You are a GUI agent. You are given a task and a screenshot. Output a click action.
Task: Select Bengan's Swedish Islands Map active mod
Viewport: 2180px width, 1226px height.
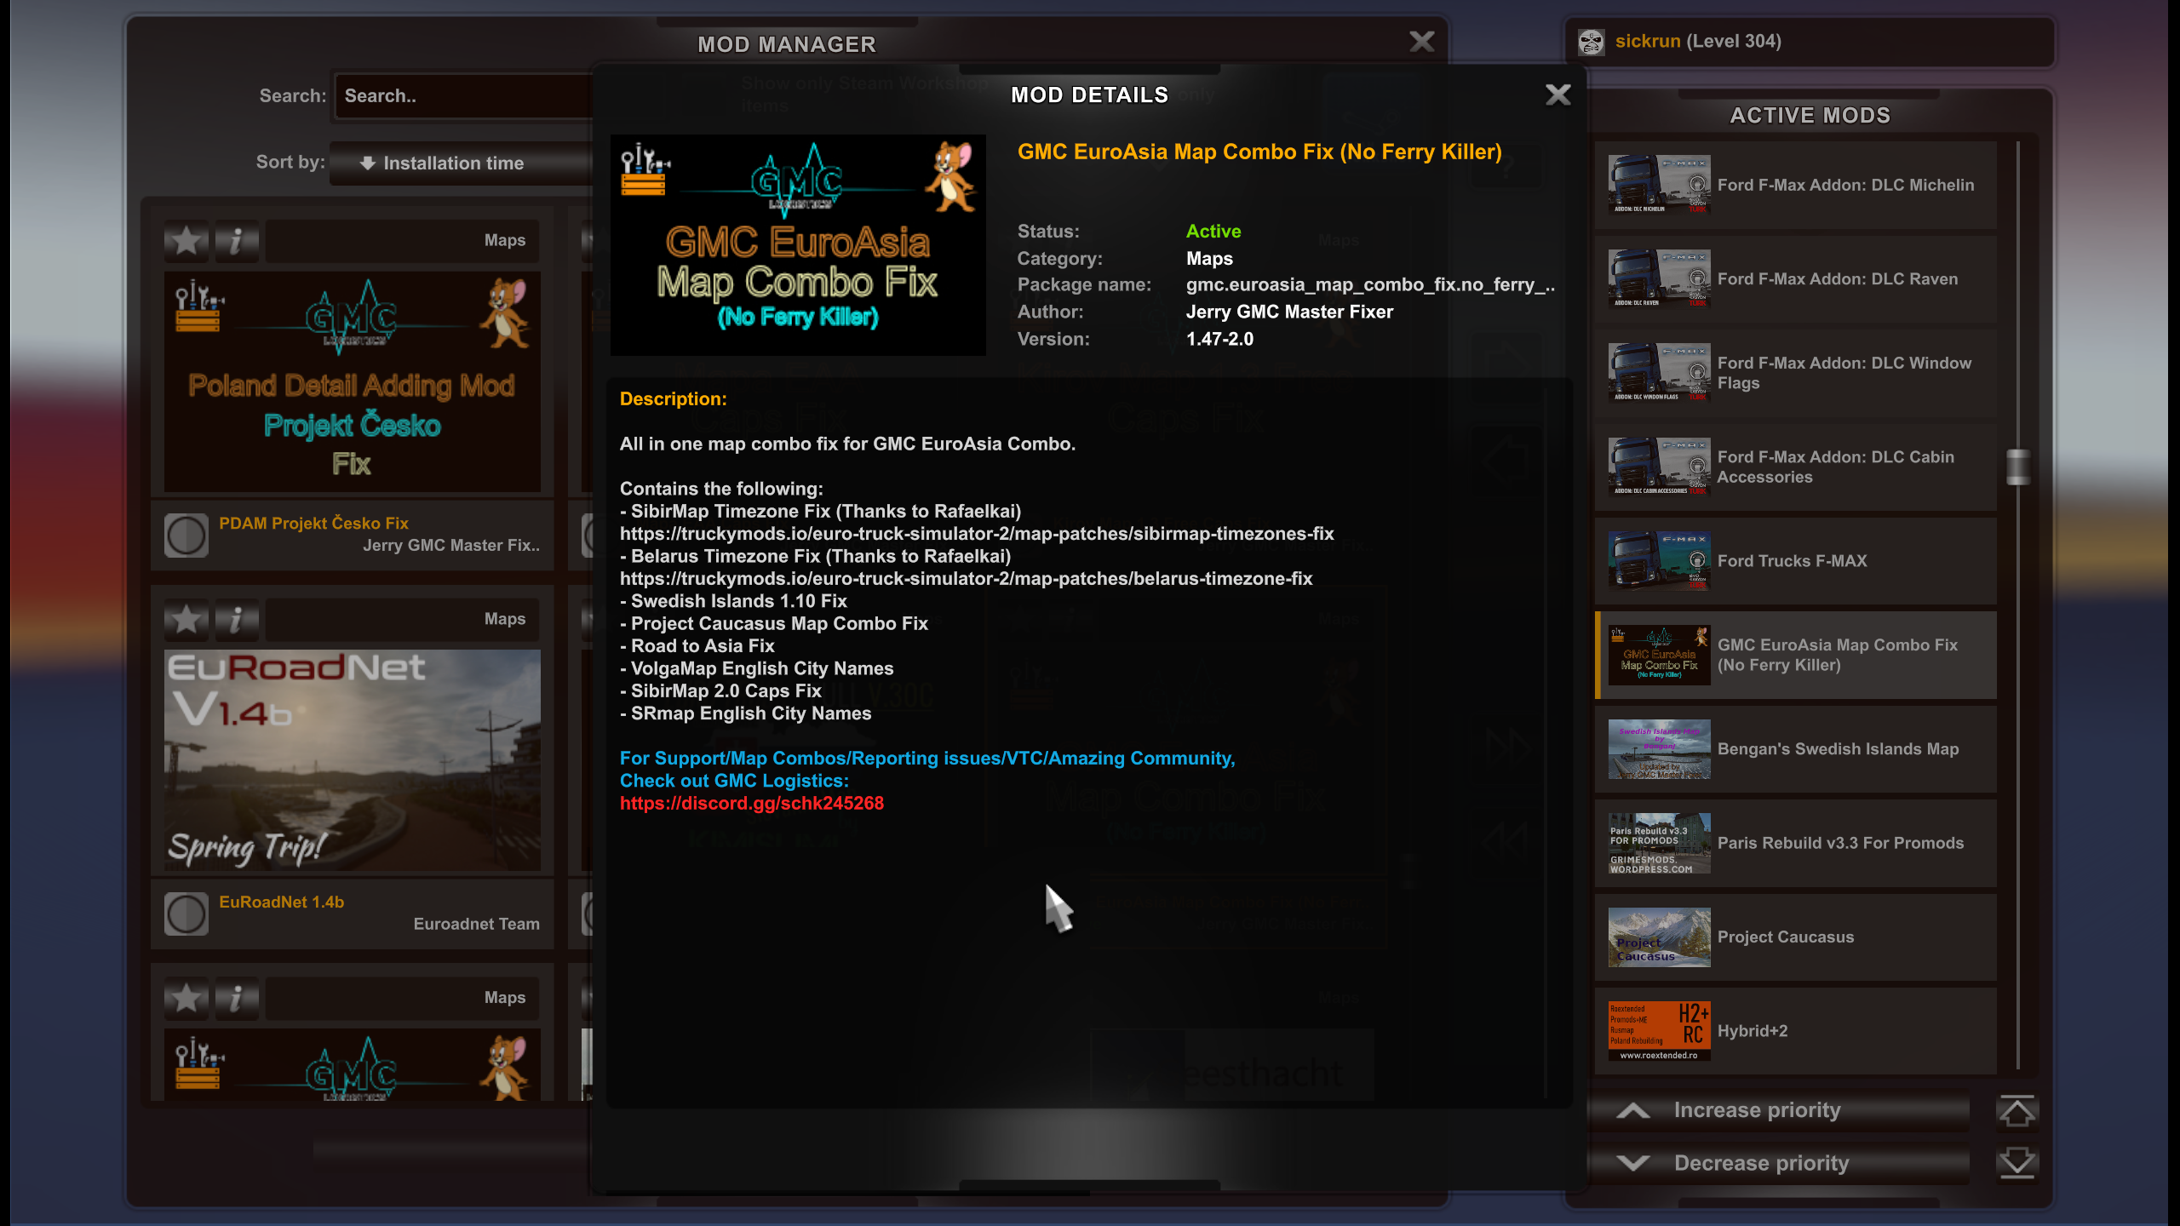click(1795, 749)
